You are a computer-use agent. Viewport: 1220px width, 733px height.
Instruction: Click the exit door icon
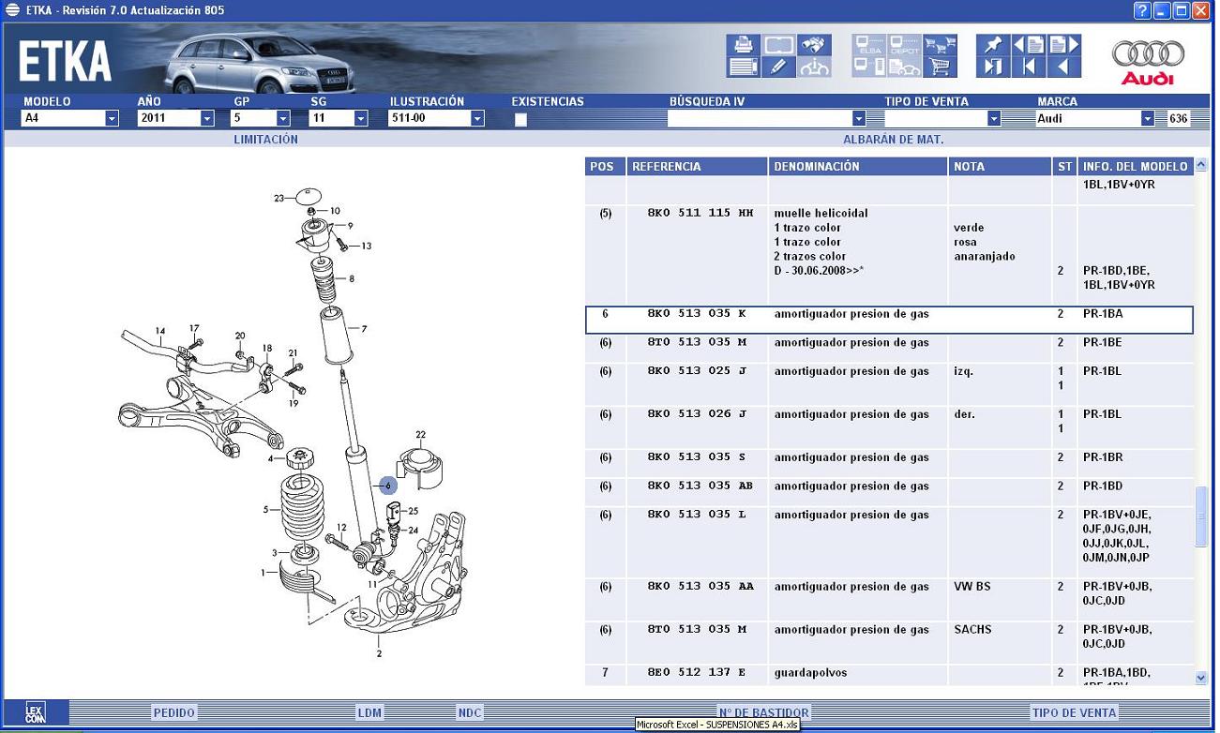(x=993, y=67)
